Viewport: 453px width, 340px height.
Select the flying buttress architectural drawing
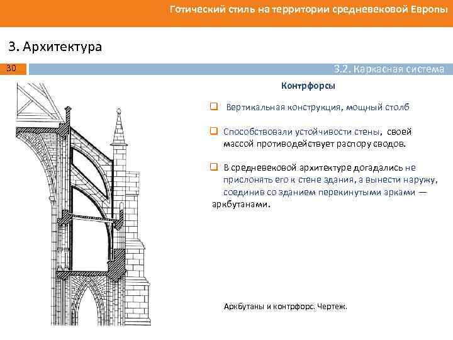click(83, 204)
